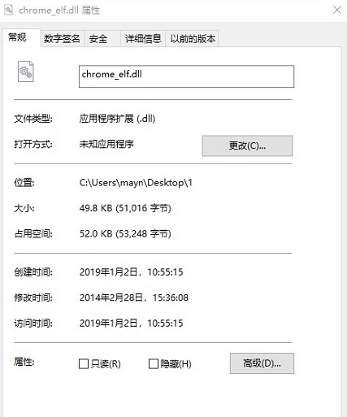The image size is (347, 417).
Task: Click the C:\Users\mayn\Desktop\1 location path
Action: click(x=136, y=183)
